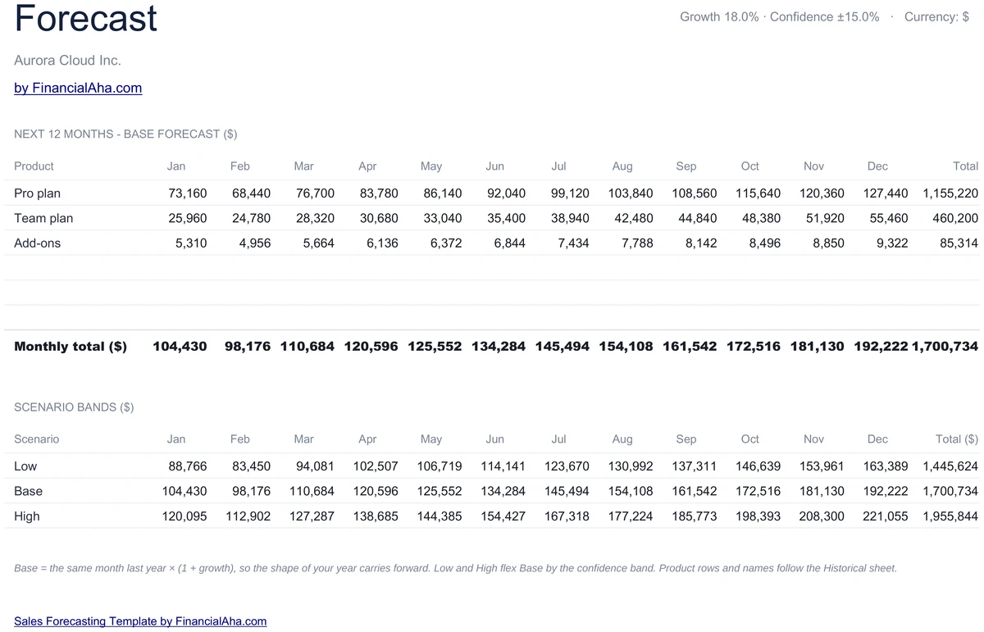
Task: Select Team plan total '460,200'
Action: [955, 218]
